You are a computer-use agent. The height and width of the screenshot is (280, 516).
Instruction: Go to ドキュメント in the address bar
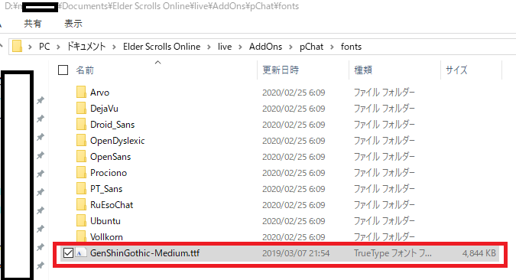click(86, 47)
